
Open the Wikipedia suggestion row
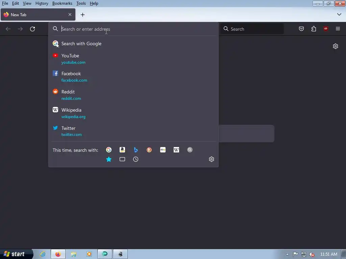133,113
